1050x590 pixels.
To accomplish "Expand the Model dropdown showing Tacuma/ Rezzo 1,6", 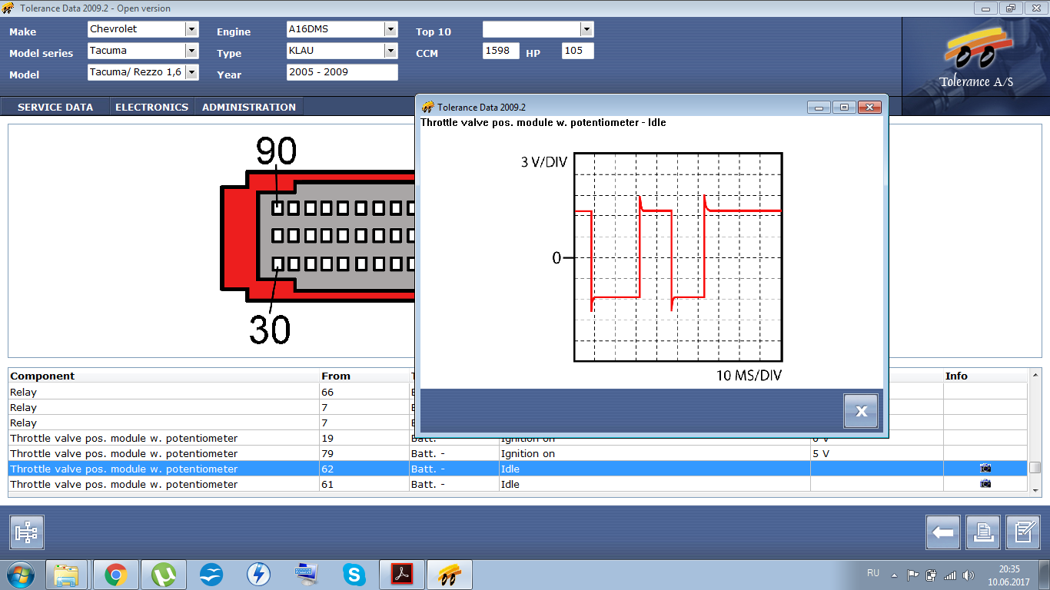I will tap(191, 72).
